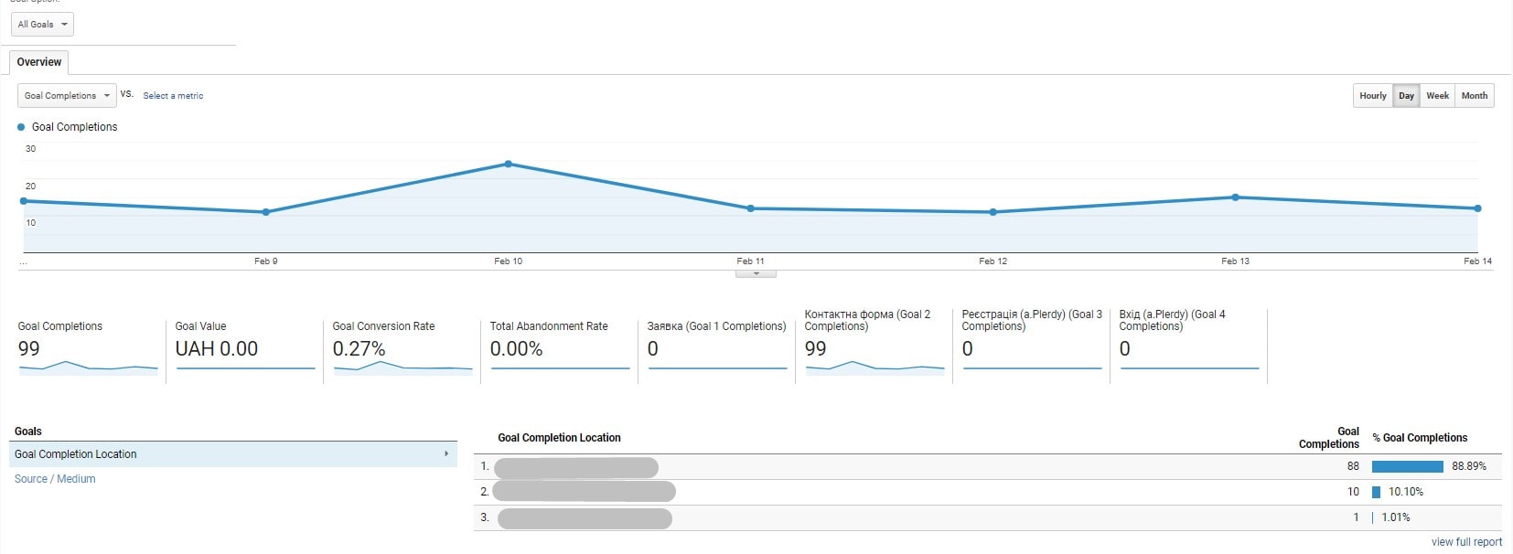The image size is (1513, 554).
Task: Click the value 10 in Goal Completions column
Action: pos(1353,492)
